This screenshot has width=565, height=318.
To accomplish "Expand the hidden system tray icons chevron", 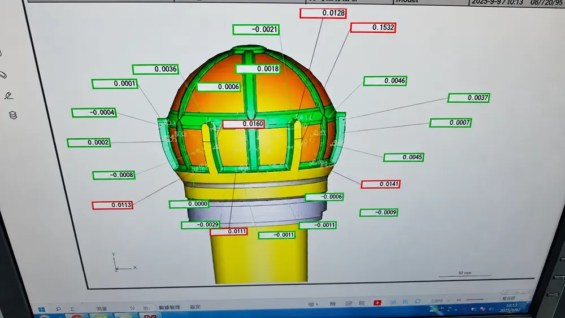I will [456, 310].
